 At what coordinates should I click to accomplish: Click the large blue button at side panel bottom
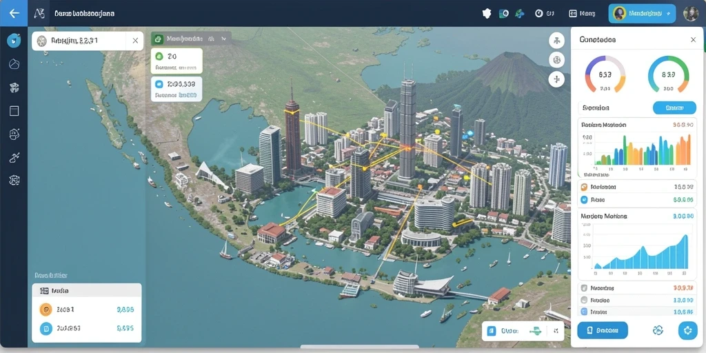tap(603, 330)
